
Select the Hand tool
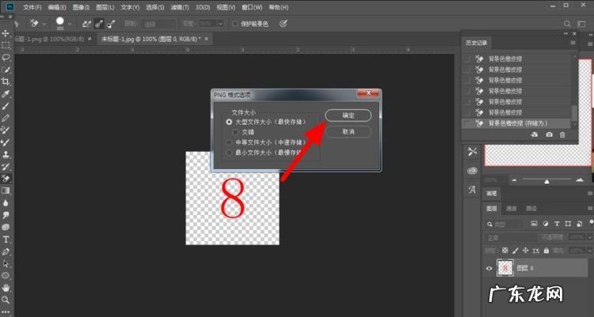(6, 287)
